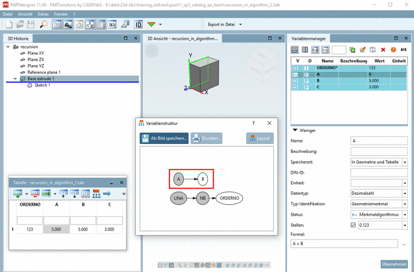Click the orange gear icon in Variablenmanager

pyautogui.click(x=394, y=50)
